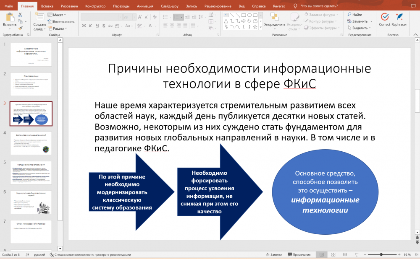The width and height of the screenshot is (420, 259).
Task: Open the Вставка ribbon tab
Action: [47, 6]
